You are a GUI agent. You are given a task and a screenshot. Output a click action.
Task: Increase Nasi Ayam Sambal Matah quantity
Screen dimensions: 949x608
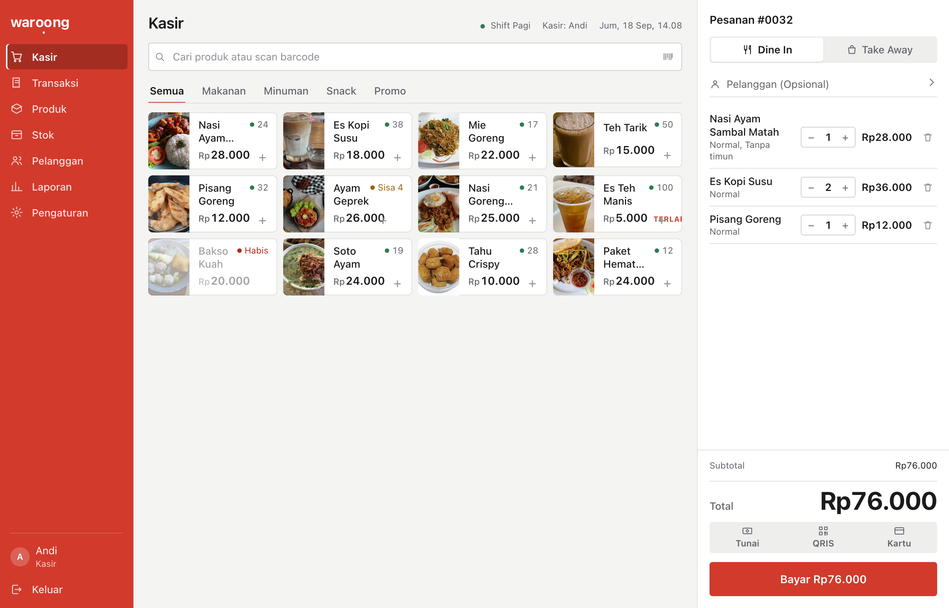[845, 138]
